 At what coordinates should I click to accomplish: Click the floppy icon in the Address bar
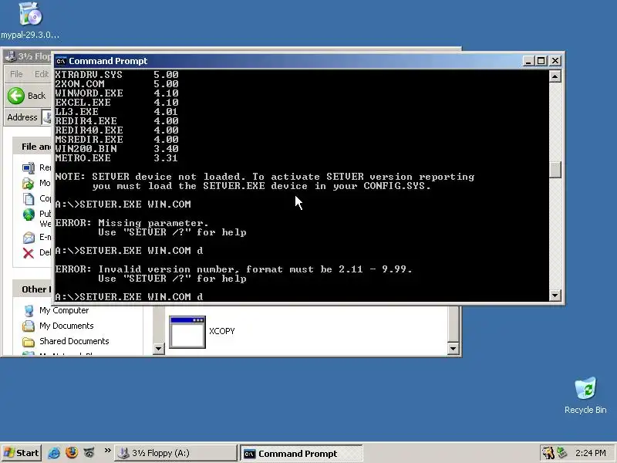pos(47,117)
